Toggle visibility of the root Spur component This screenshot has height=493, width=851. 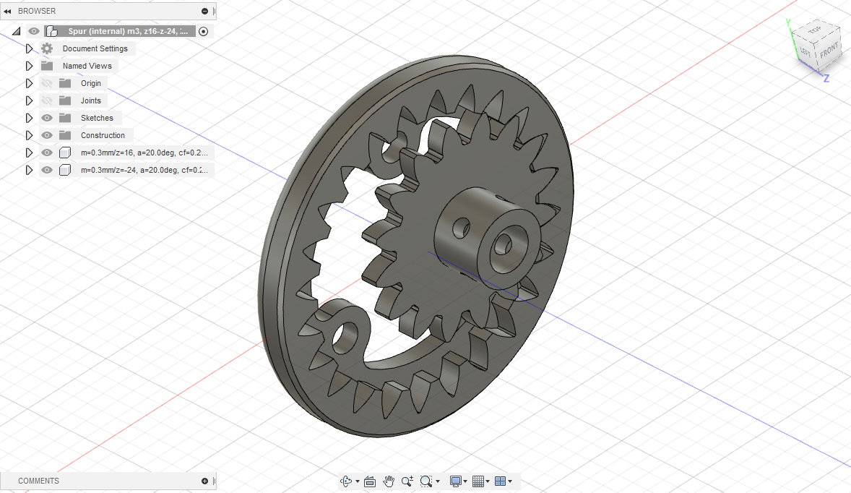[34, 31]
